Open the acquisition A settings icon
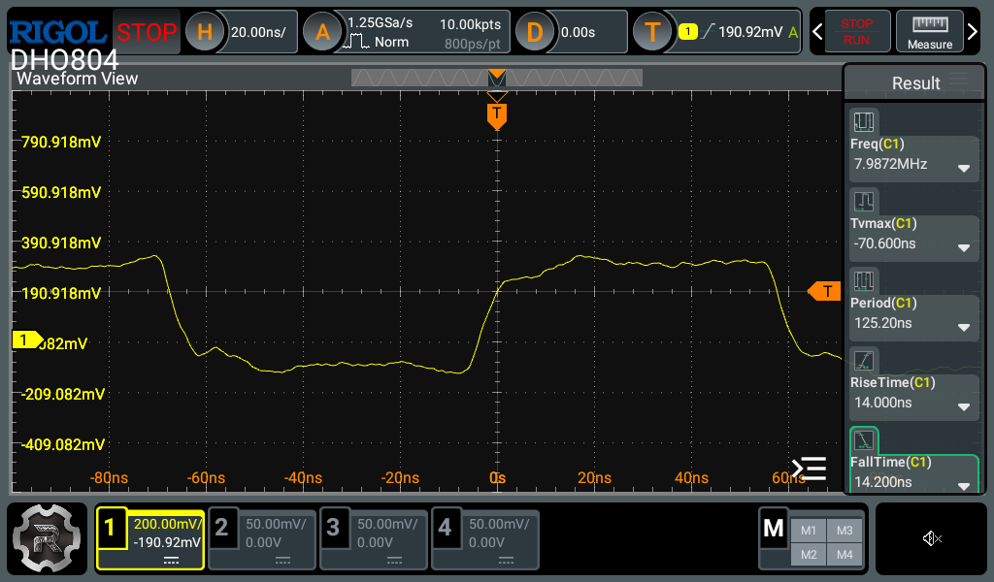 tap(322, 32)
